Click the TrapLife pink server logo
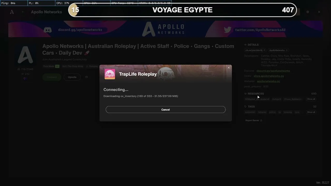331x186 pixels. tap(110, 74)
